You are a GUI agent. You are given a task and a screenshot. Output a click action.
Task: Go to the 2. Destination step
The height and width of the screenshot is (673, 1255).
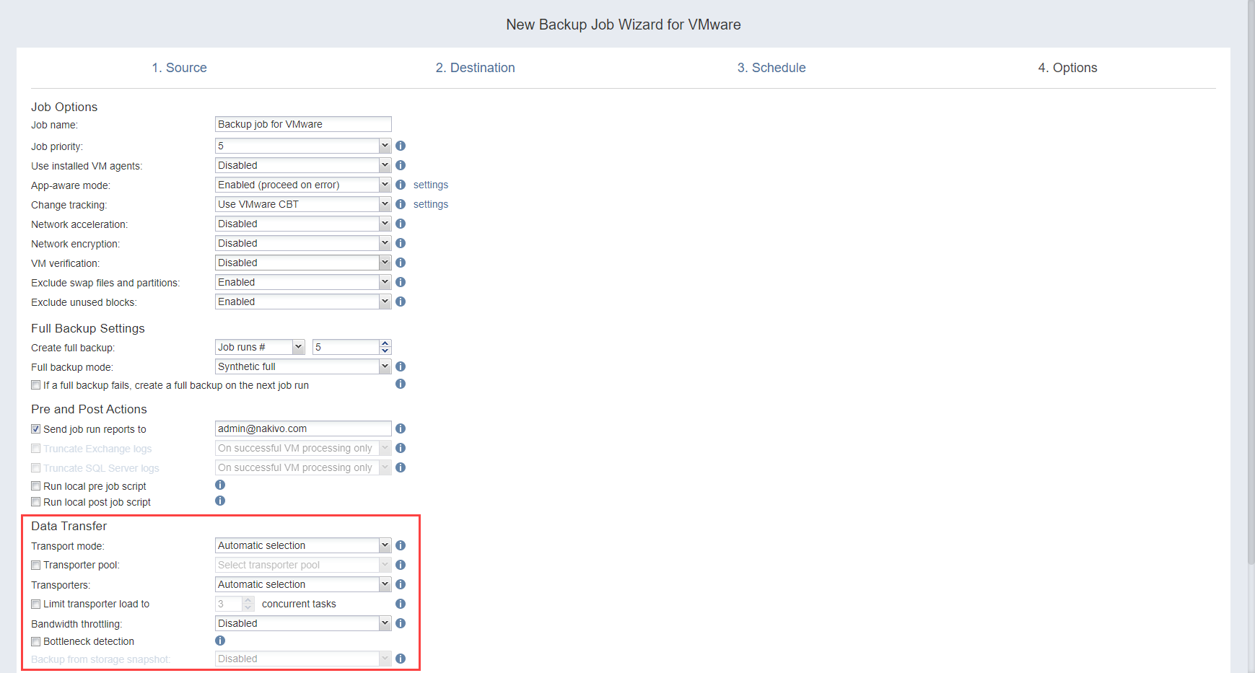tap(475, 68)
